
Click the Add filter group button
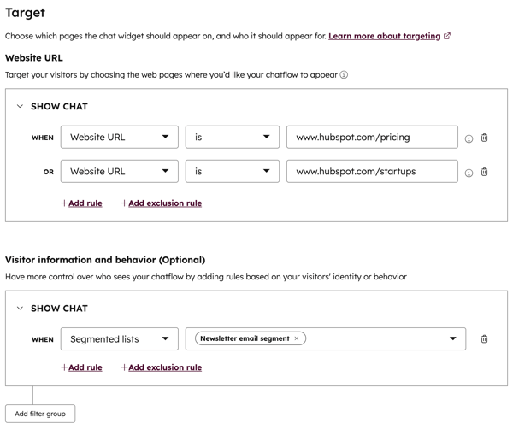(40, 414)
